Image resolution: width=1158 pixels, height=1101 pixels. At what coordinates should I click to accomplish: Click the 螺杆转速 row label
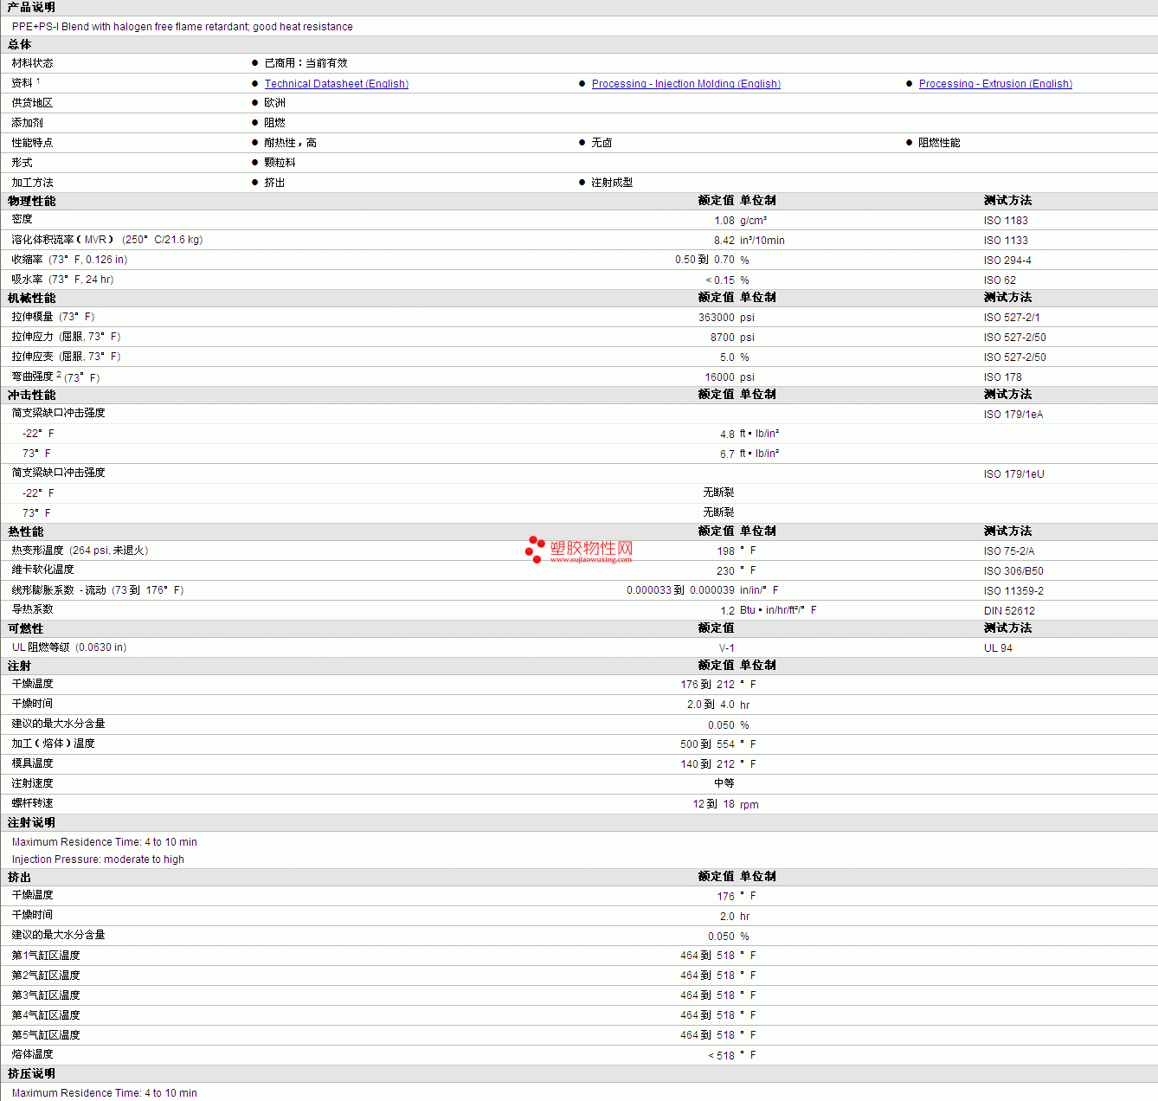tap(32, 803)
